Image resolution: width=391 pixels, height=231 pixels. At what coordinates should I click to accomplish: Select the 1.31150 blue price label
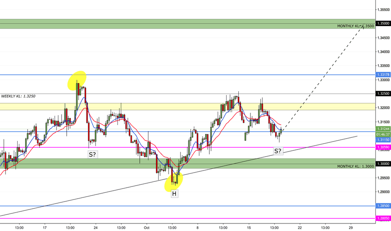tap(383, 140)
